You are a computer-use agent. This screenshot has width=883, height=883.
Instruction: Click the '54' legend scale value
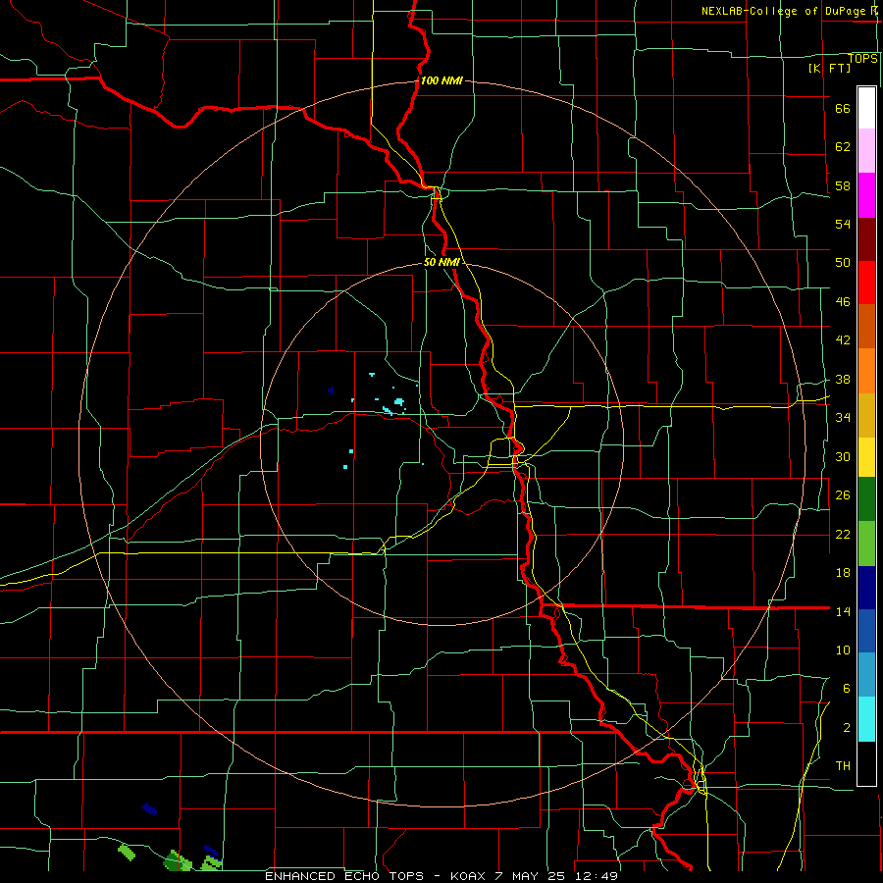tap(843, 224)
